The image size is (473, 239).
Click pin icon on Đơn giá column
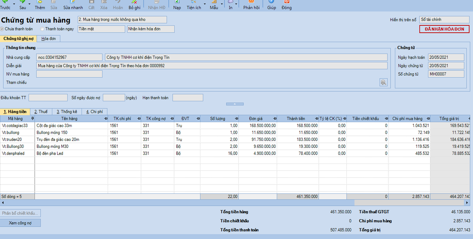[275, 119]
